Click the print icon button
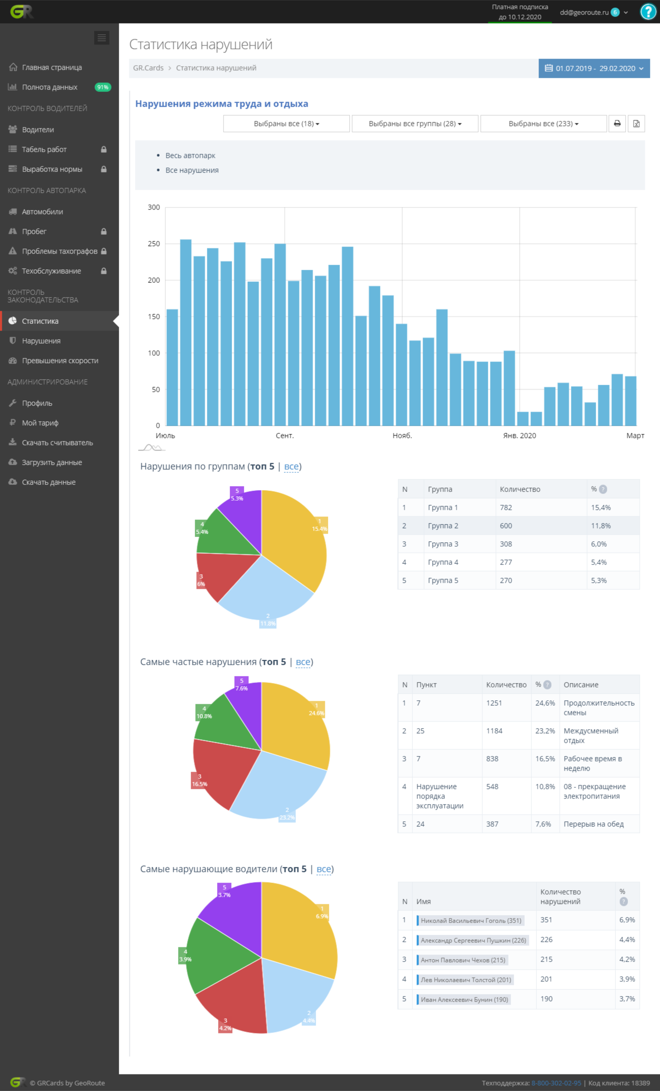 pyautogui.click(x=617, y=124)
